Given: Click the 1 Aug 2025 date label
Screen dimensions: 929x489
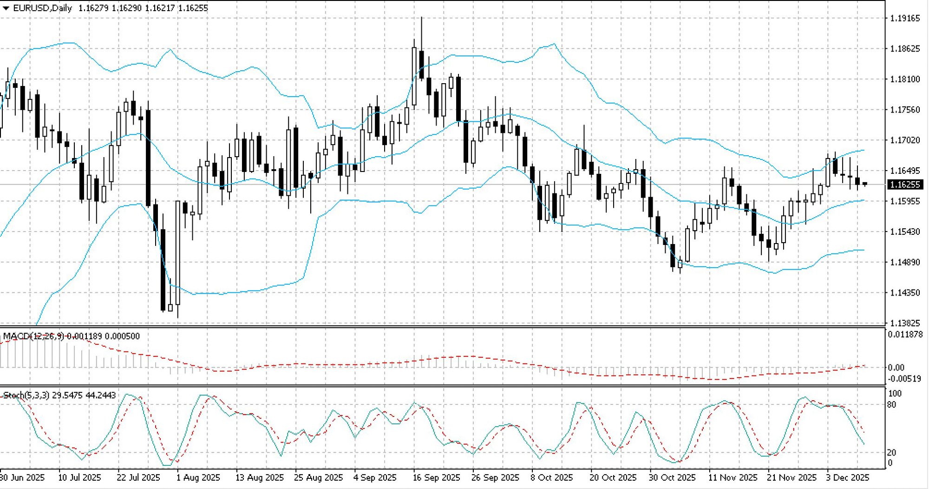Looking at the screenshot, I should click(x=199, y=477).
